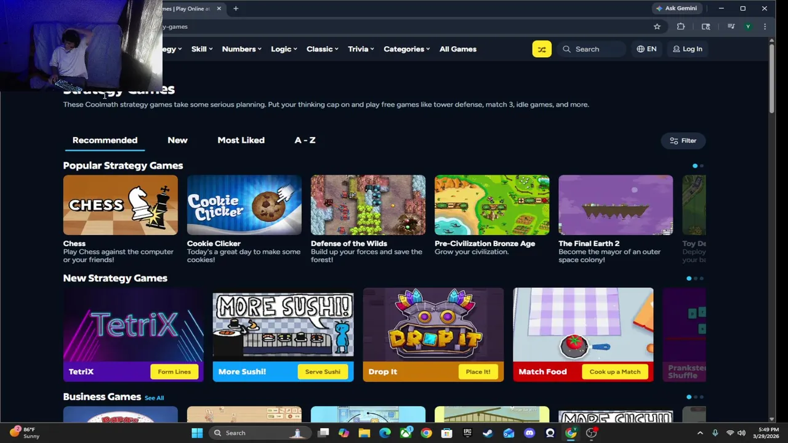788x443 pixels.
Task: Expand the Numbers games dropdown
Action: (241, 49)
